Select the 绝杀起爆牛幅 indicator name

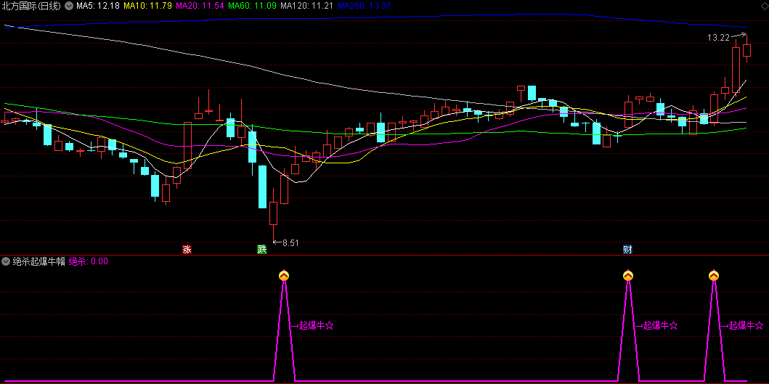tap(38, 261)
